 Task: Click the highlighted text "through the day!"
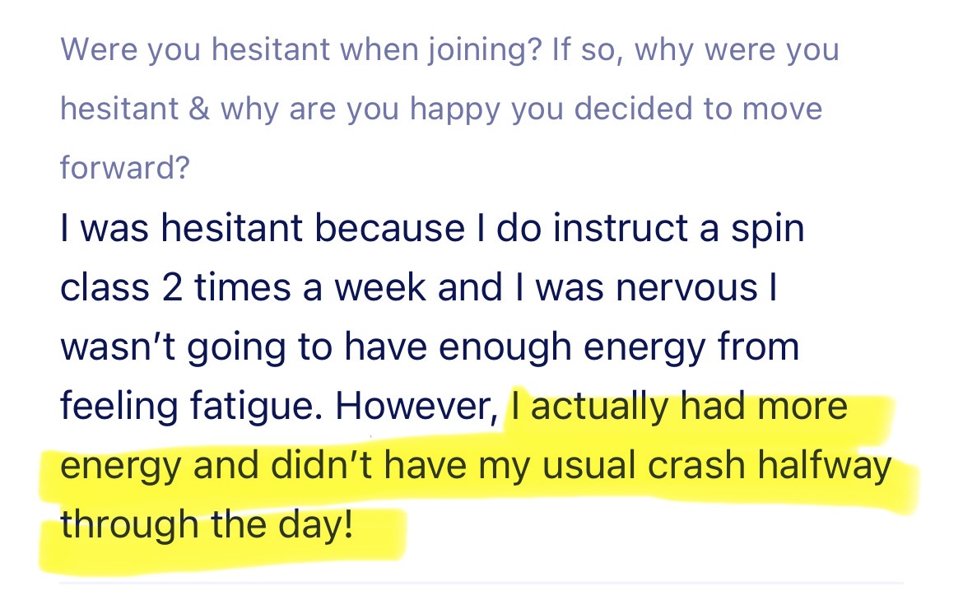pyautogui.click(x=206, y=523)
